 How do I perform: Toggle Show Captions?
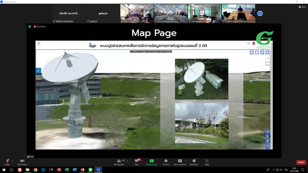(x=180, y=162)
